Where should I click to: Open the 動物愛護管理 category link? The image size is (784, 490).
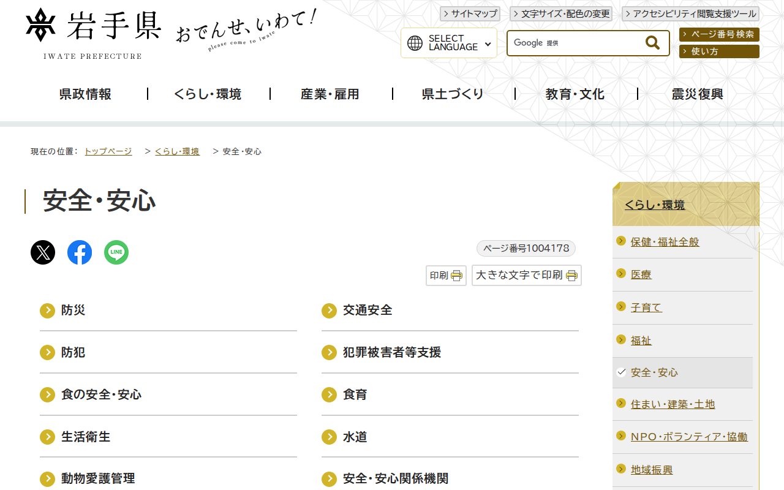click(98, 479)
